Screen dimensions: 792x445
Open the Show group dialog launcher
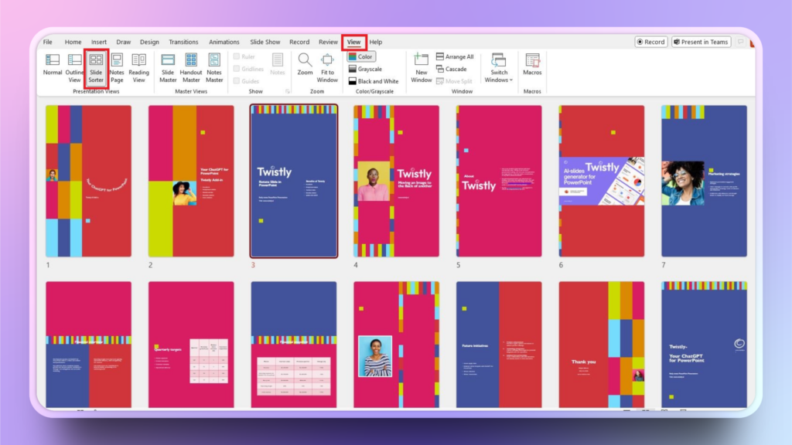(x=288, y=91)
